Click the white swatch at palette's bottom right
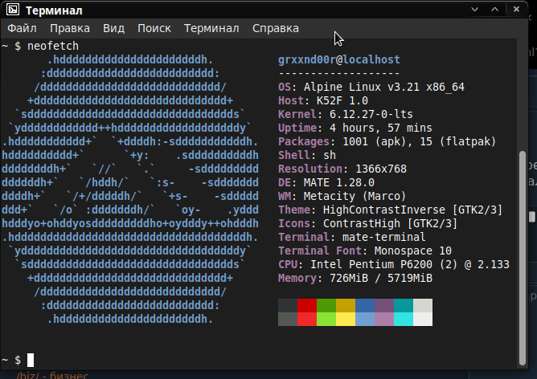Screen dimensions: 537x379 [x=423, y=319]
